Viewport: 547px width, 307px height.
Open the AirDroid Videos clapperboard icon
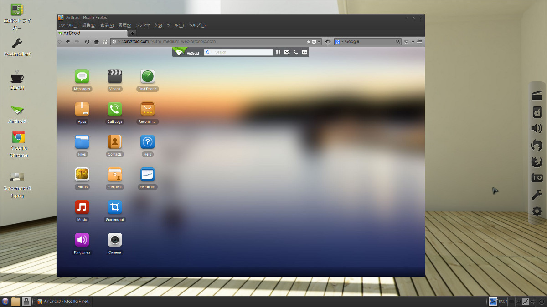[x=115, y=76]
